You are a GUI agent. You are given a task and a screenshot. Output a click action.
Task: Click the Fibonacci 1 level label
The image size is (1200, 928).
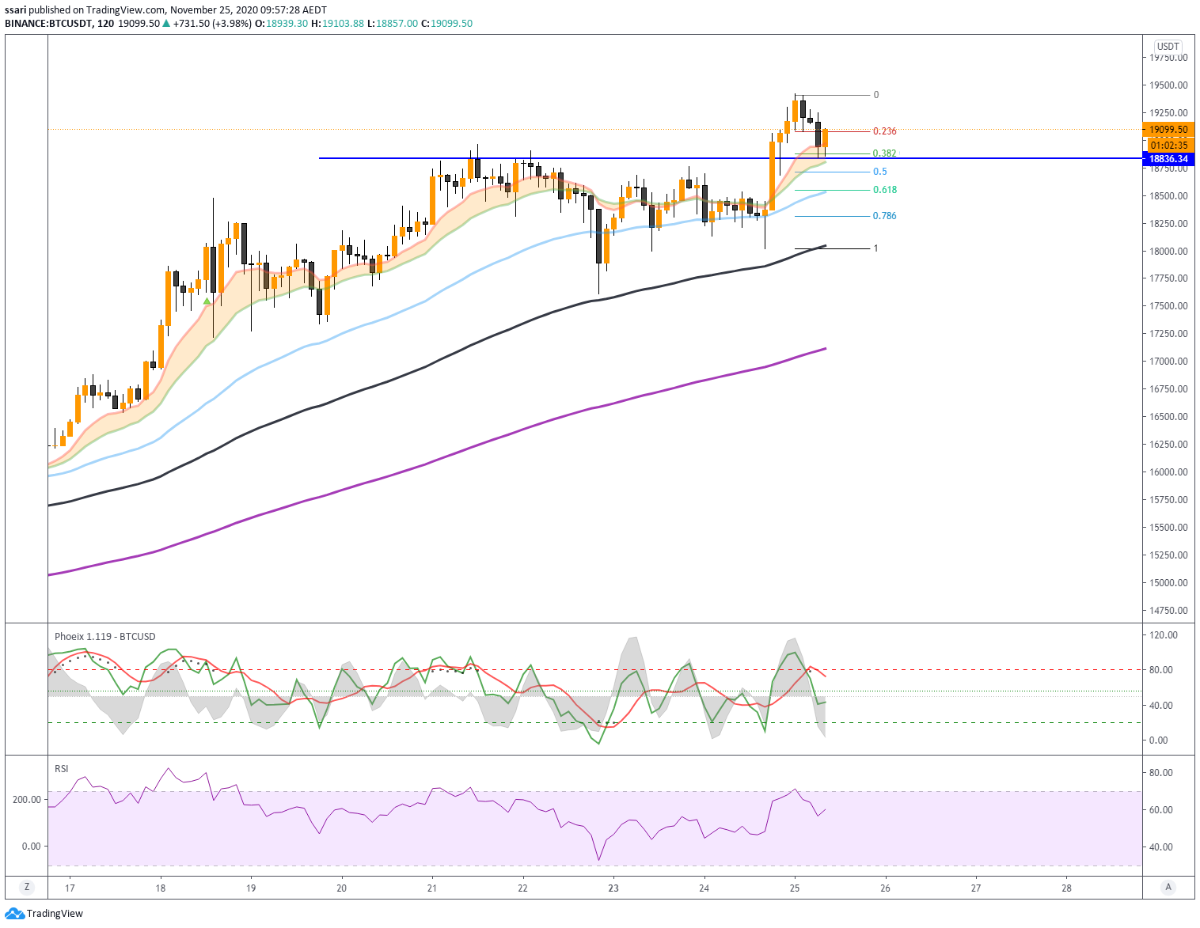876,248
